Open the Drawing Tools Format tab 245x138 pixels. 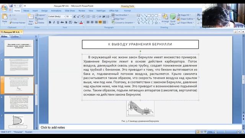(127, 11)
